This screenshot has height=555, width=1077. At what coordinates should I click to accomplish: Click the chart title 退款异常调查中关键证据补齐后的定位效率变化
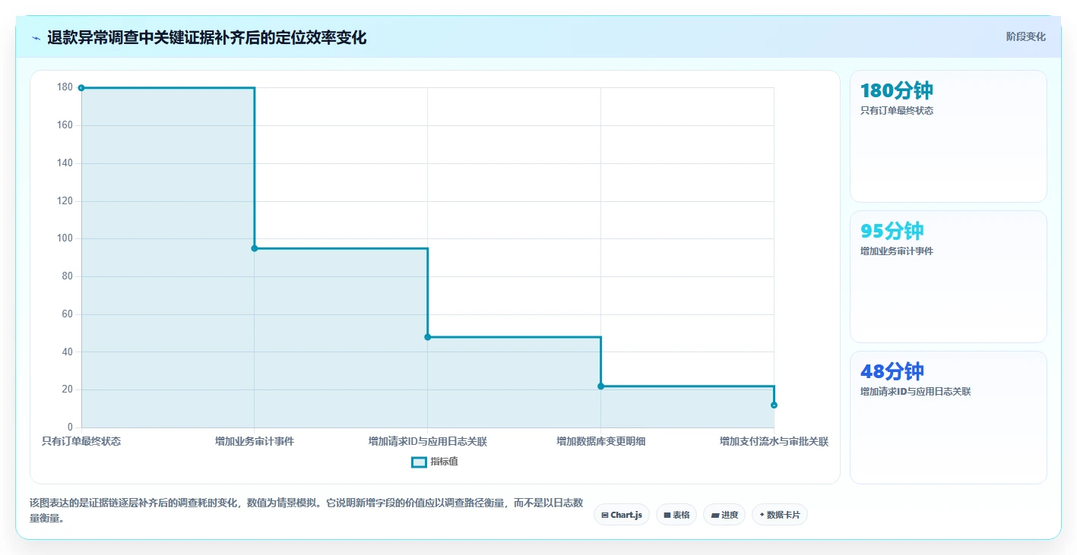(x=207, y=38)
